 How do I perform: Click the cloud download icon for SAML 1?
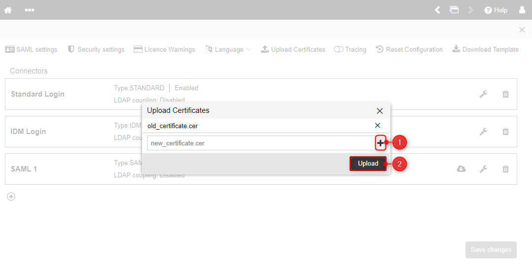click(461, 169)
